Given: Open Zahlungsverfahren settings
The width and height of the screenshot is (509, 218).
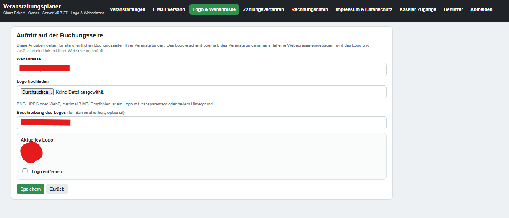Looking at the screenshot, I should [264, 9].
